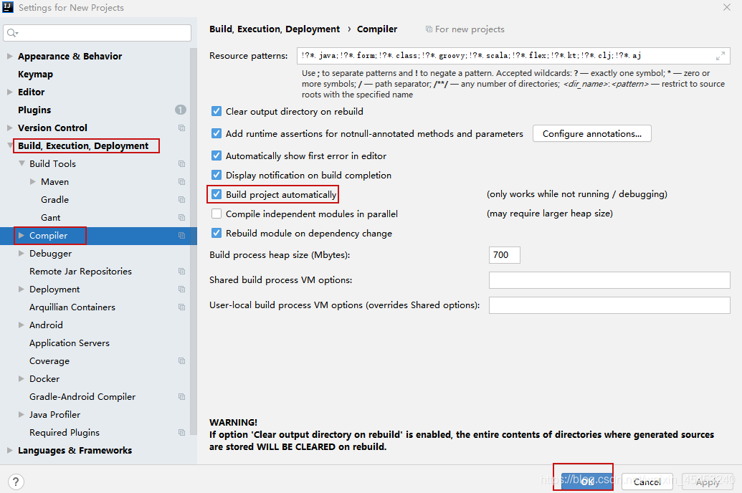Viewport: 742px width, 493px height.
Task: Click the project-level icon next to Compiler
Action: [x=181, y=236]
